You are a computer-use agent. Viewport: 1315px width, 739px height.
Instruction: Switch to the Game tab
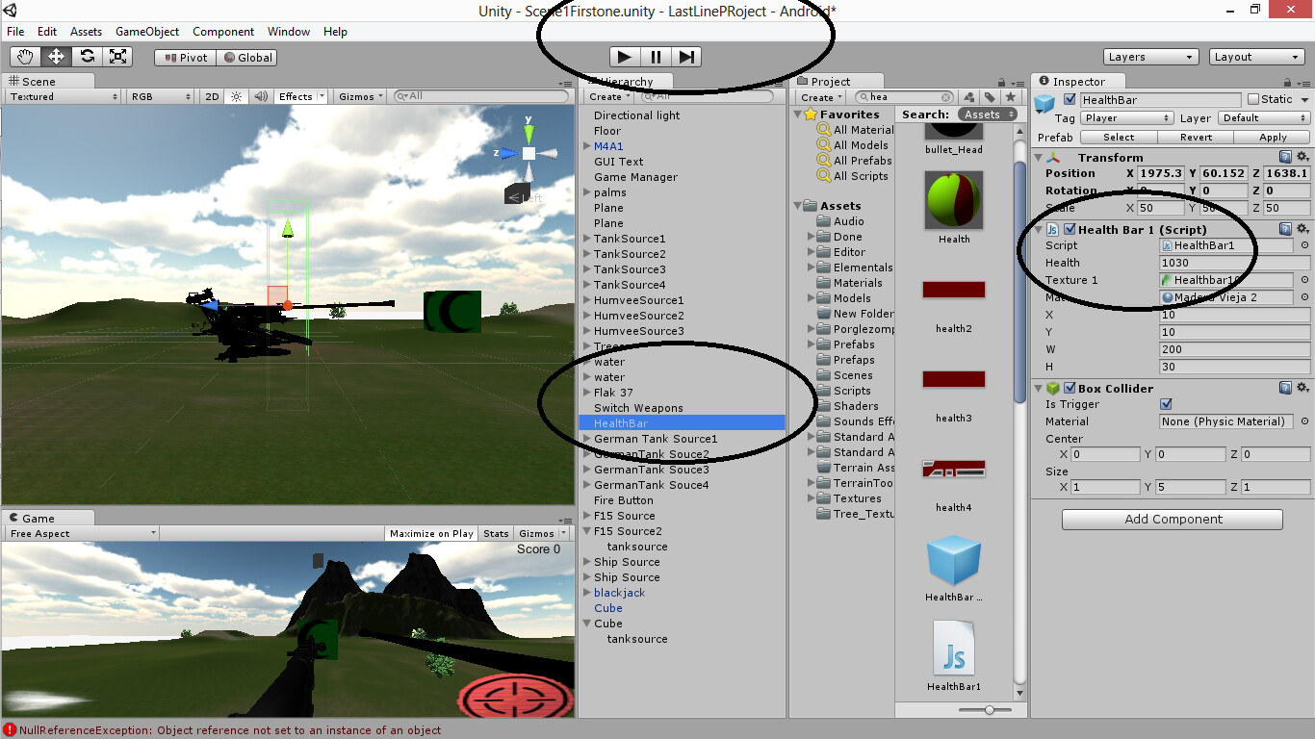(x=39, y=517)
